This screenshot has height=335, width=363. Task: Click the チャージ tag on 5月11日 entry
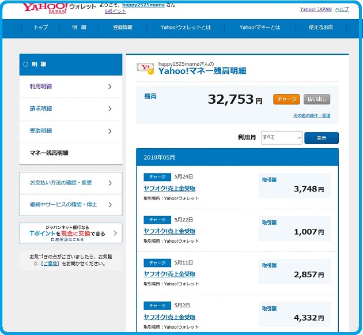tap(157, 263)
